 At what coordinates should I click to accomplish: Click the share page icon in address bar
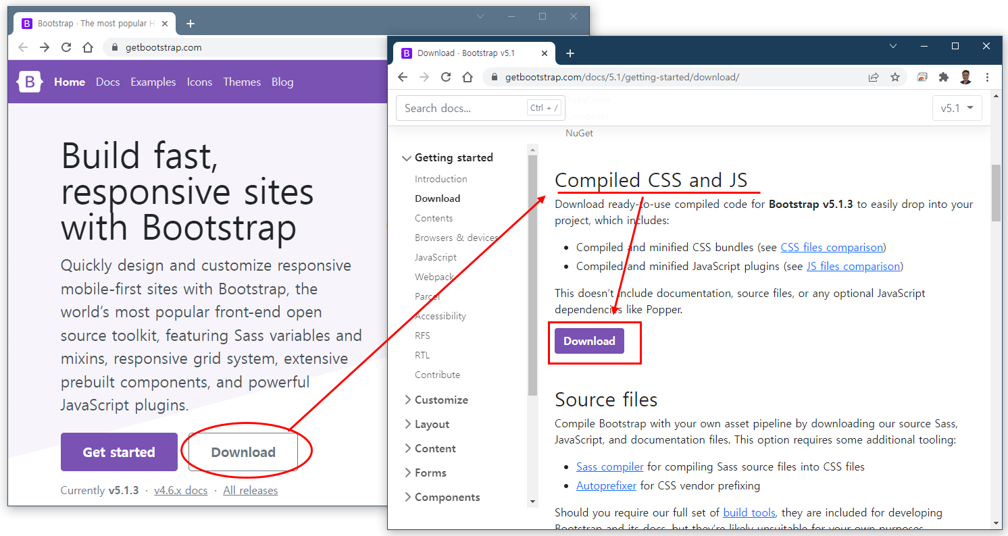click(x=874, y=77)
